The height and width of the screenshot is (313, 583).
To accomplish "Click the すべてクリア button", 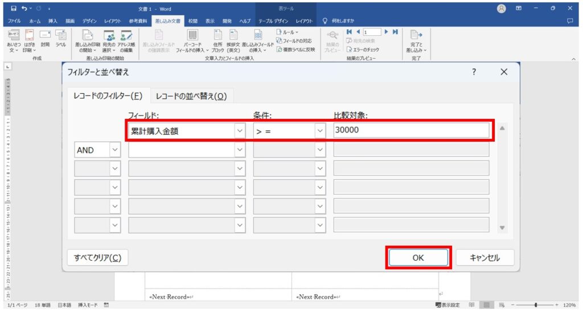I will tap(97, 258).
